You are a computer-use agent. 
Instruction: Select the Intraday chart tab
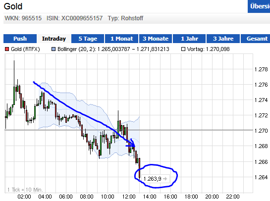point(54,39)
